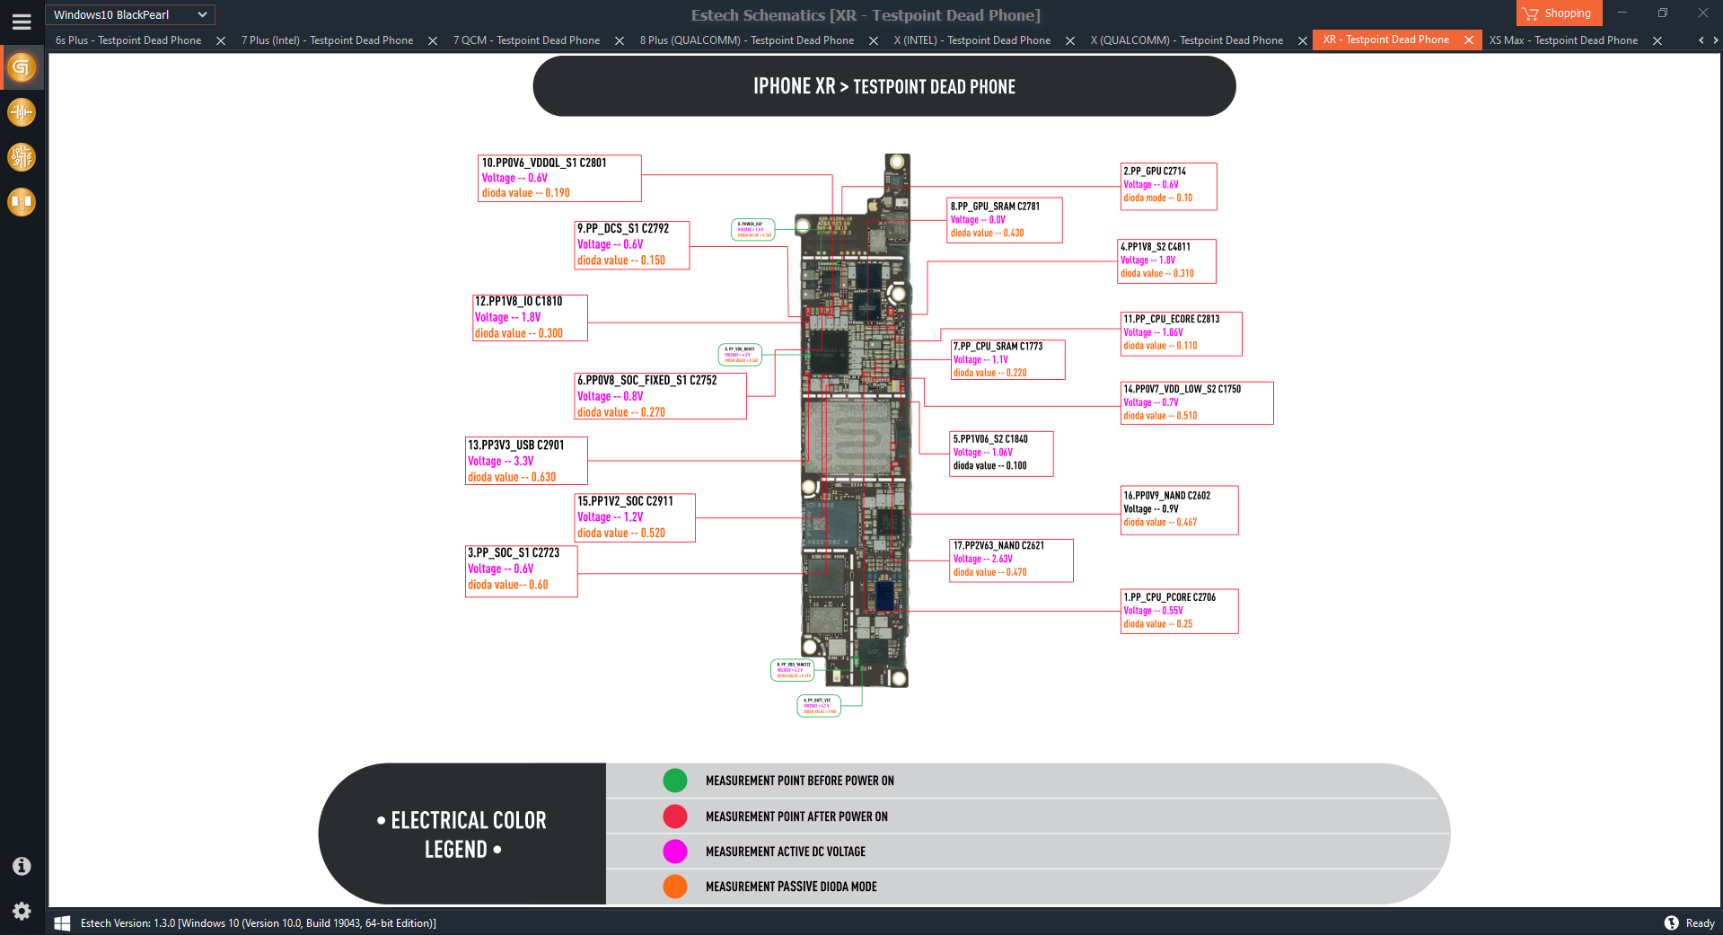Select the XS Max - Testpoint tab

coord(1563,40)
